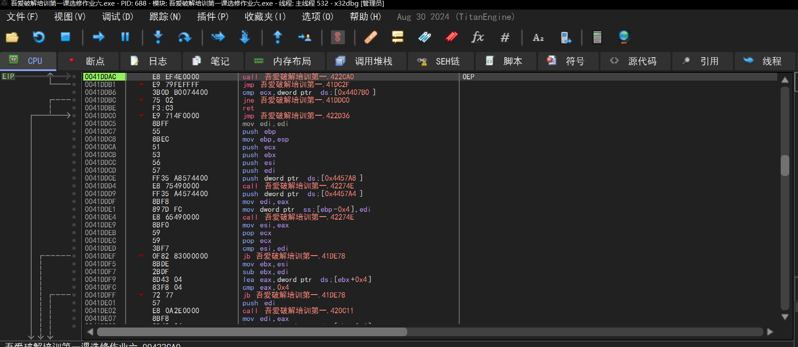Open comments toolbar icon
This screenshot has height=347, width=798.
(397, 37)
